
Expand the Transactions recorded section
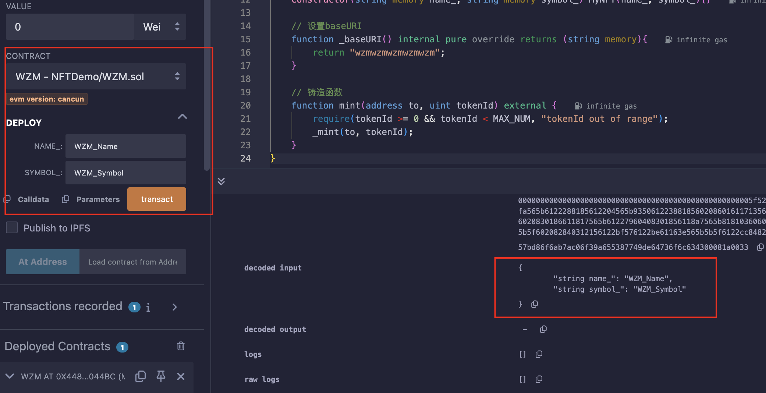coord(174,307)
